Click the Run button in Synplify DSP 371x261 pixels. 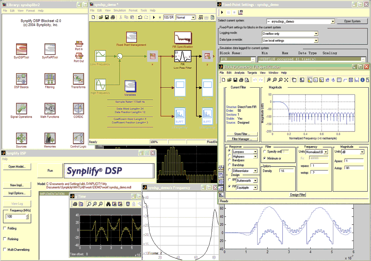[50, 171]
